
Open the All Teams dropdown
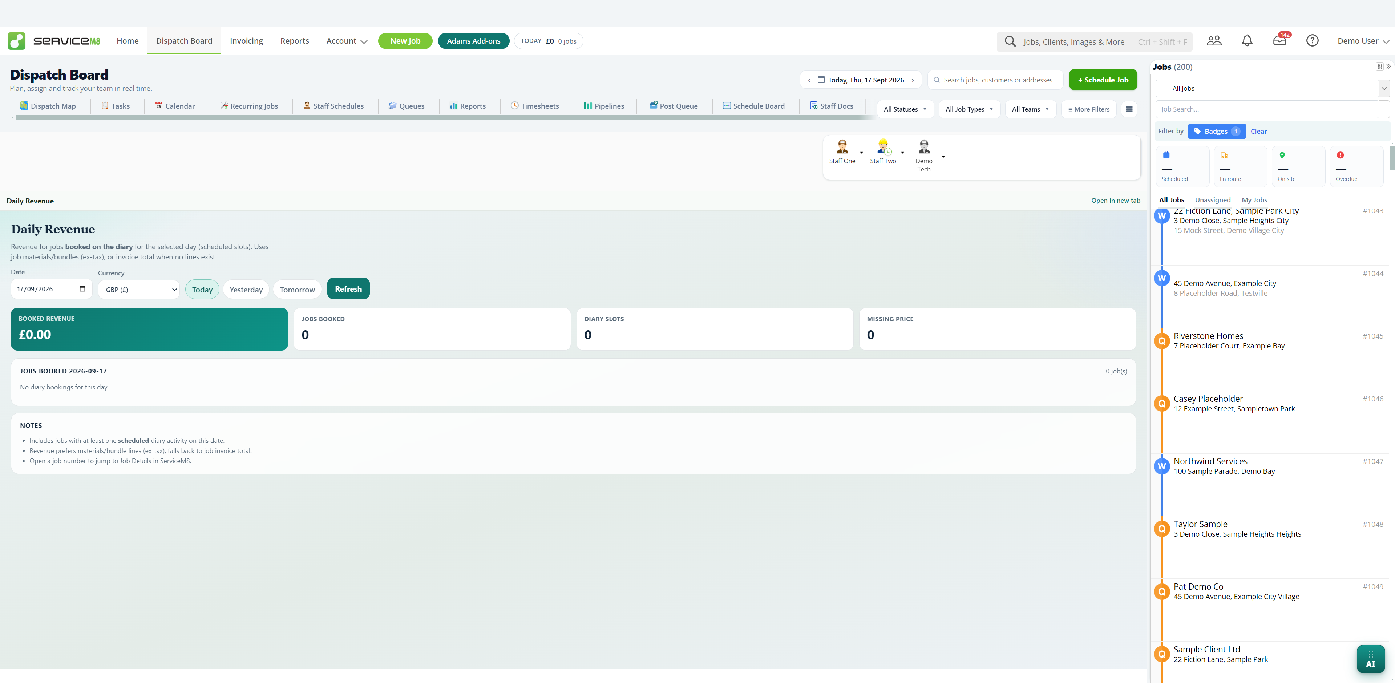click(1031, 109)
